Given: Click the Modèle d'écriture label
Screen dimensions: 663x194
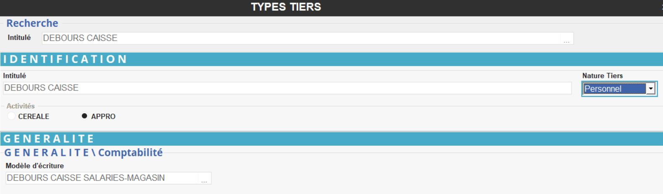Looking at the screenshot, I should point(35,166).
